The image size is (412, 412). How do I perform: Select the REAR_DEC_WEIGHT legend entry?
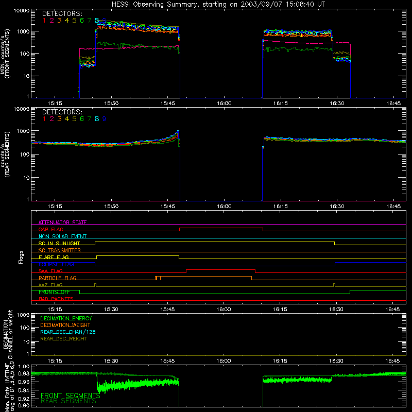pyautogui.click(x=63, y=339)
